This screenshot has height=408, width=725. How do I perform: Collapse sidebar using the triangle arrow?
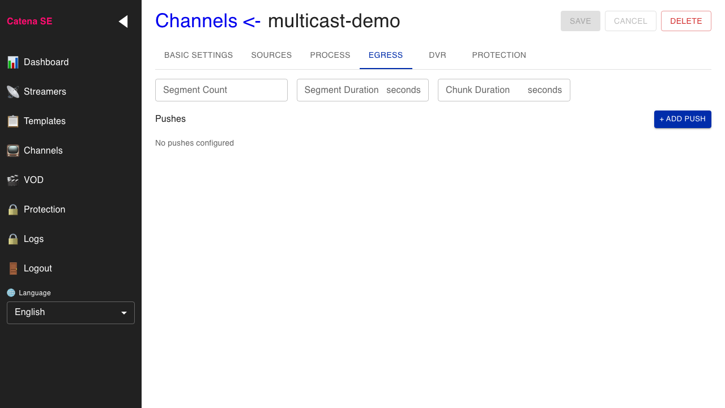(x=123, y=22)
